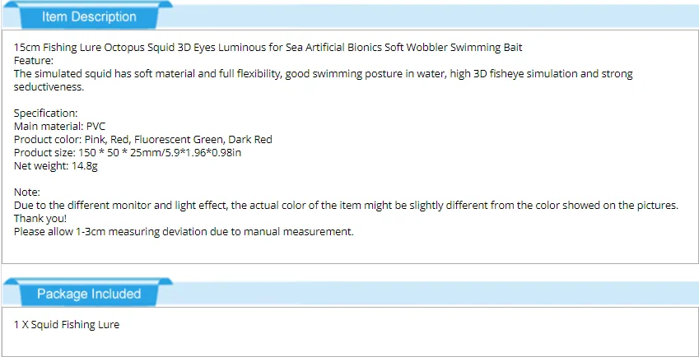This screenshot has height=357, width=699.
Task: Click the monitor and light effect note
Action: (346, 206)
